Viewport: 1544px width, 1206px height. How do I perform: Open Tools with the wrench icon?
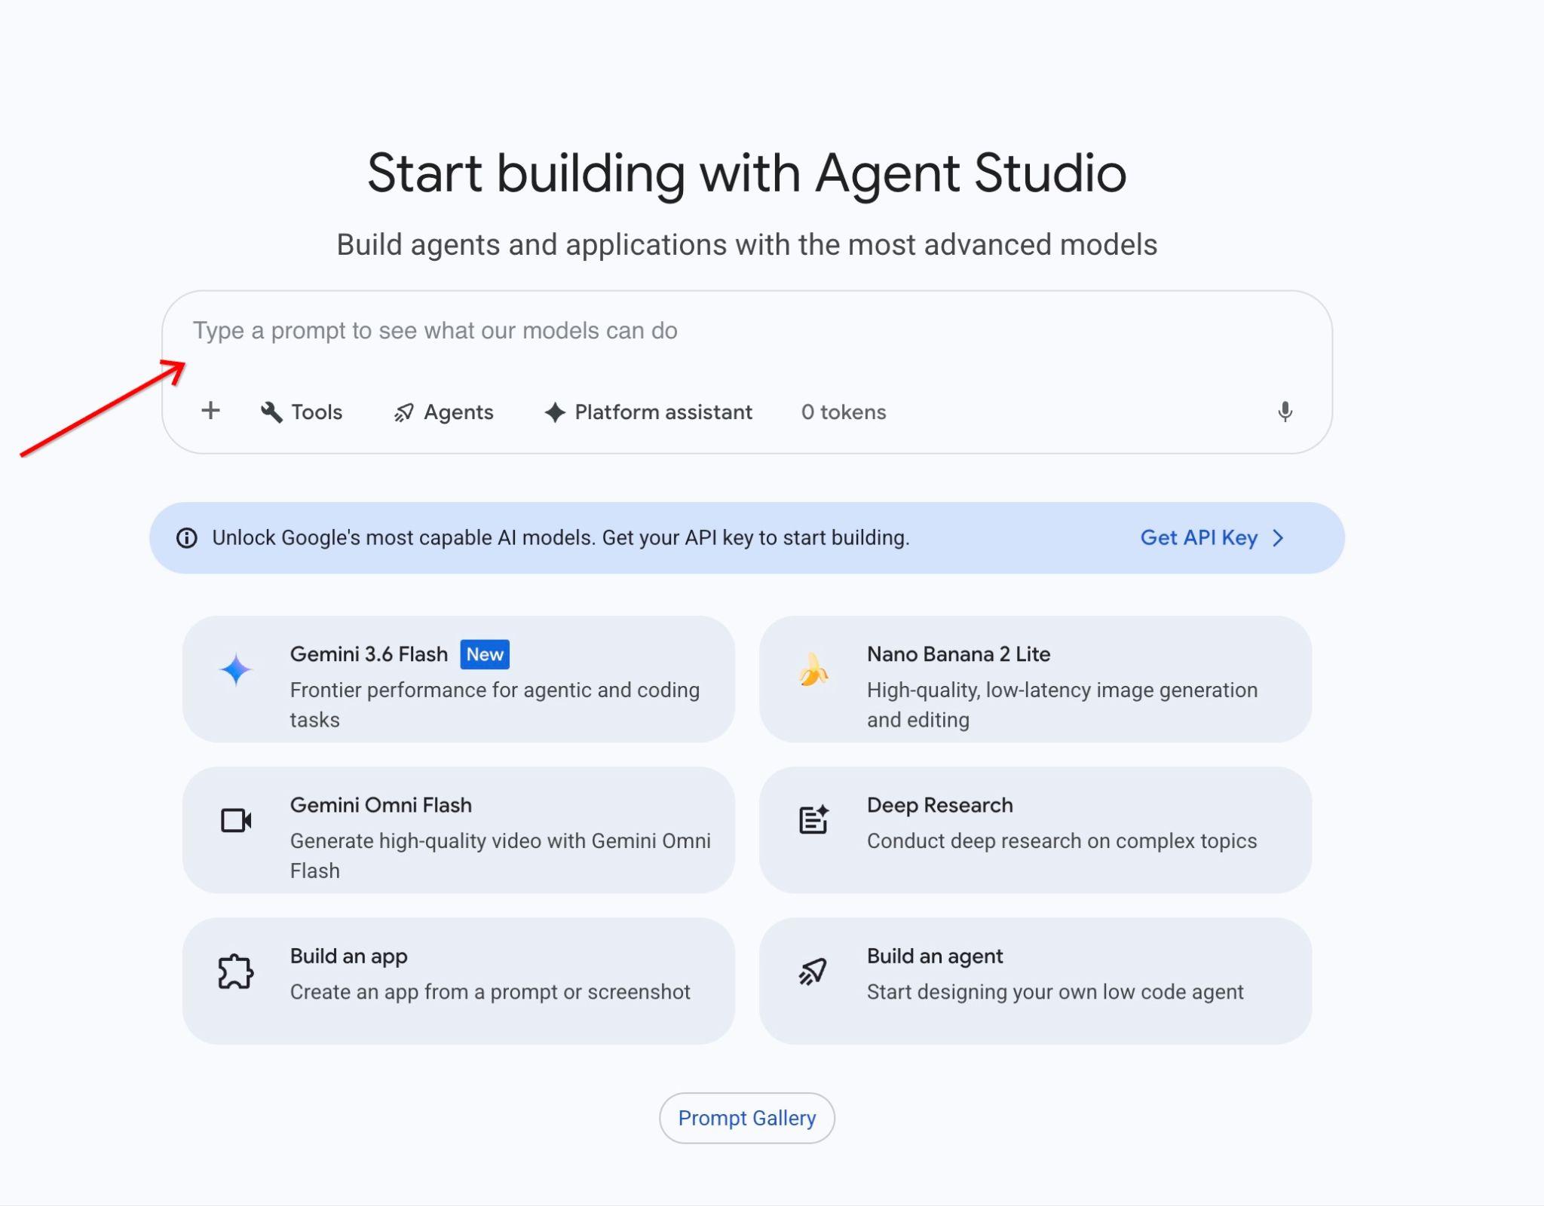point(271,412)
